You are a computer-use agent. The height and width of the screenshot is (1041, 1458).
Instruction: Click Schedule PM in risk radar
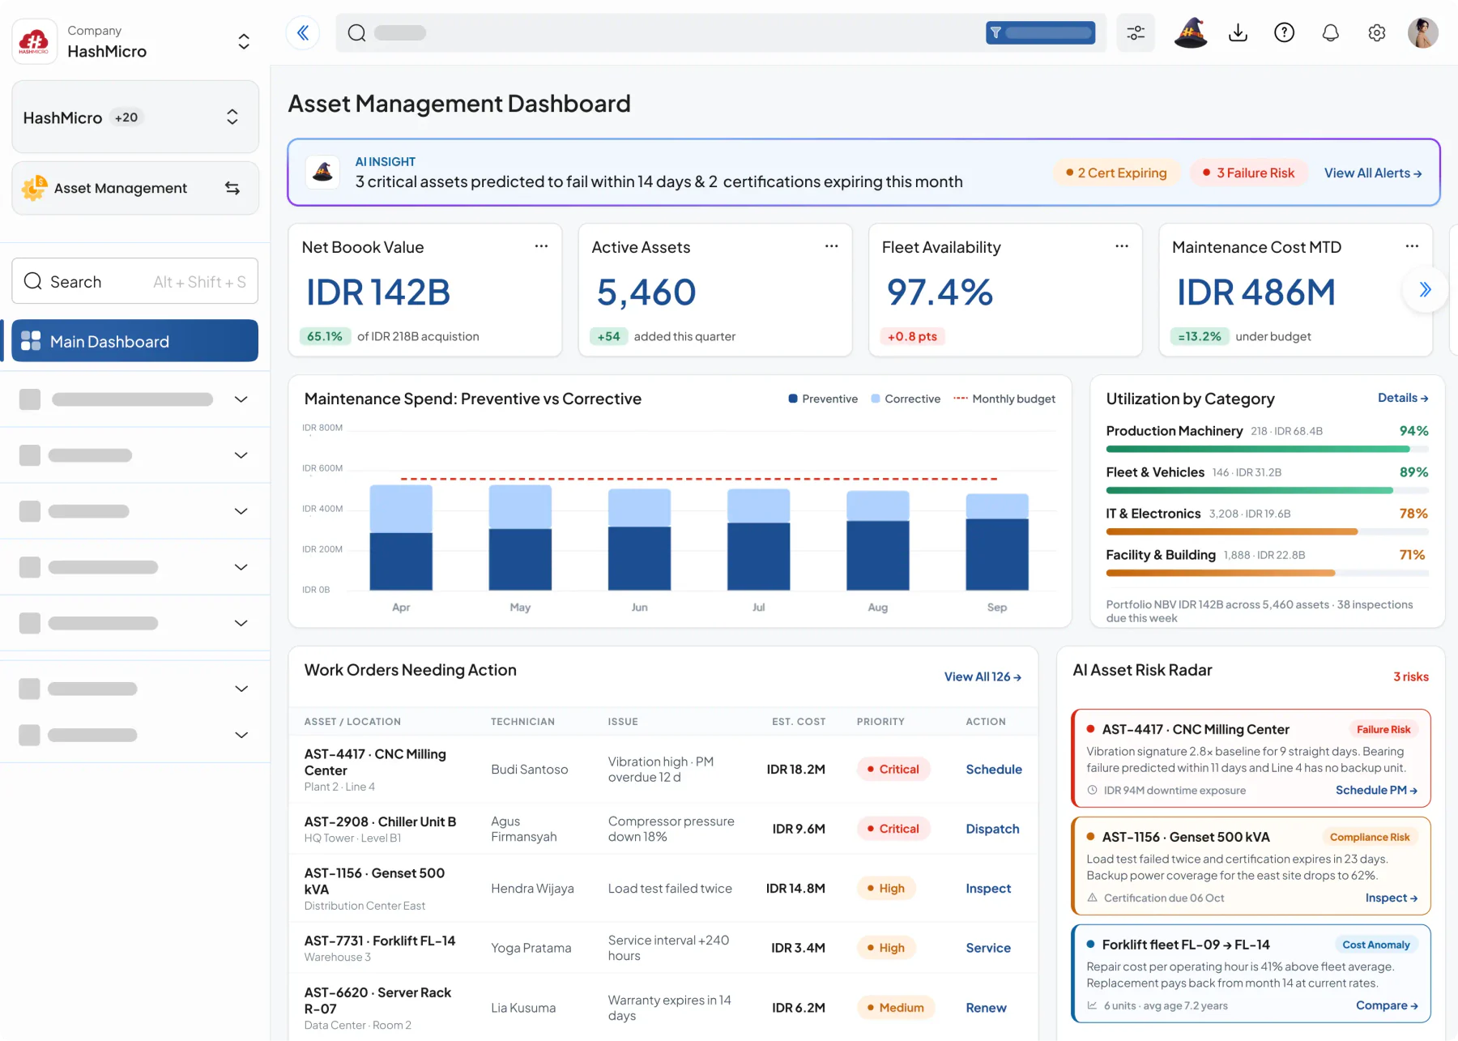pos(1376,790)
